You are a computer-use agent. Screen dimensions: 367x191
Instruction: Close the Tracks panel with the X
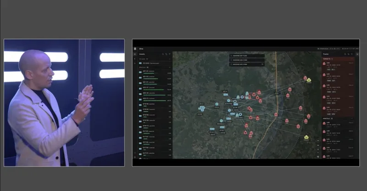pos(357,54)
